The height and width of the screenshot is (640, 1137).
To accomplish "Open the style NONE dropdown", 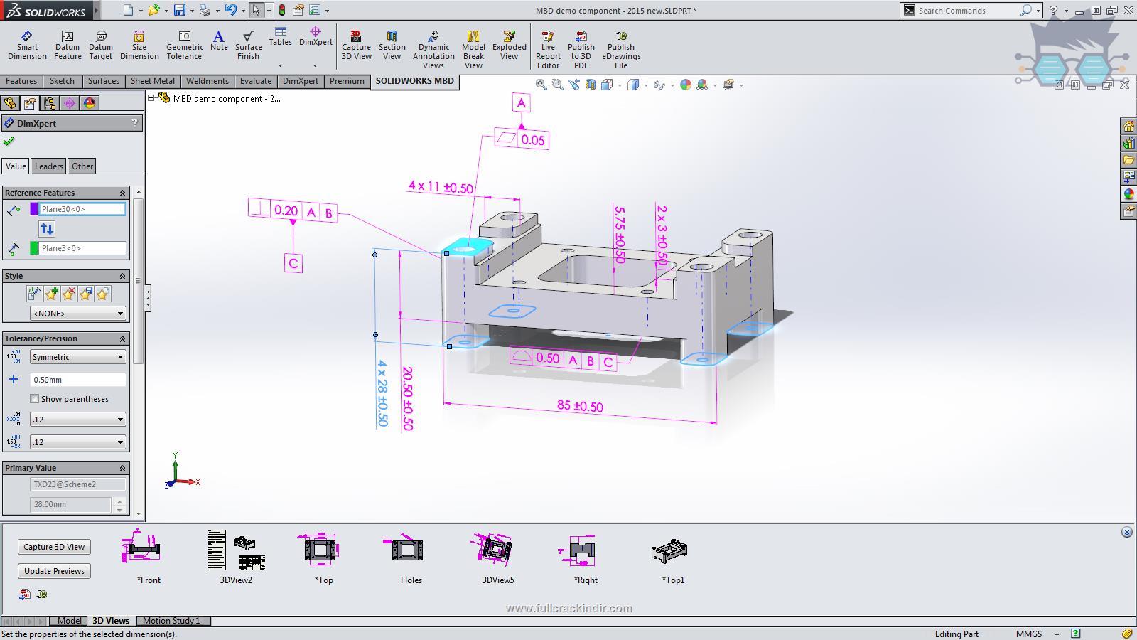I will pos(77,314).
